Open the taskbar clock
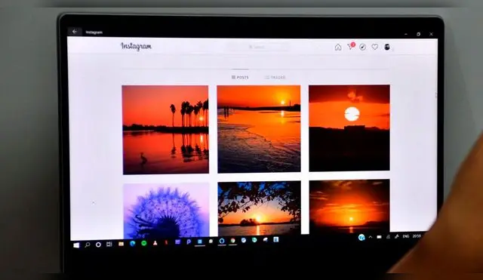483x280 pixels. click(417, 236)
